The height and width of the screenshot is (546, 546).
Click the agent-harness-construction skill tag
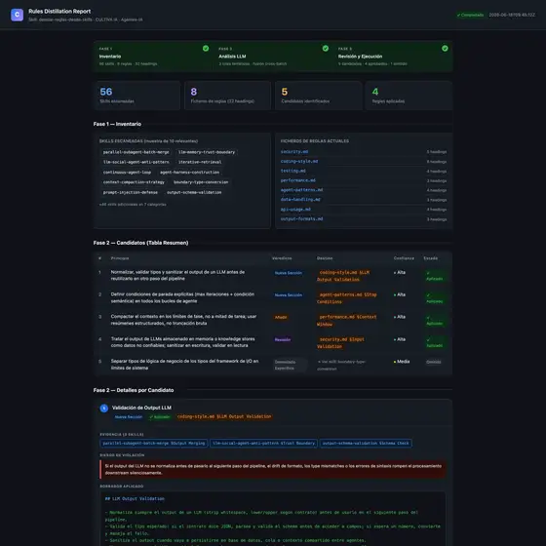(x=189, y=173)
